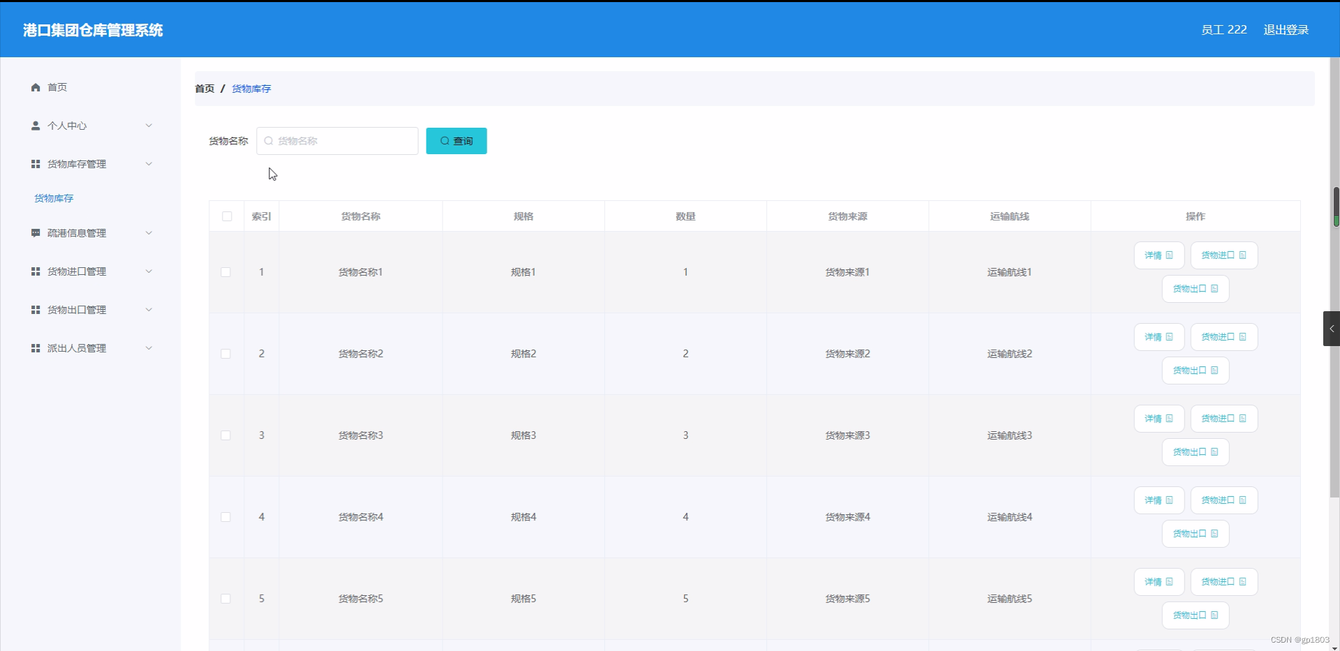The image size is (1340, 651).
Task: Click the 查询 search button
Action: point(456,140)
